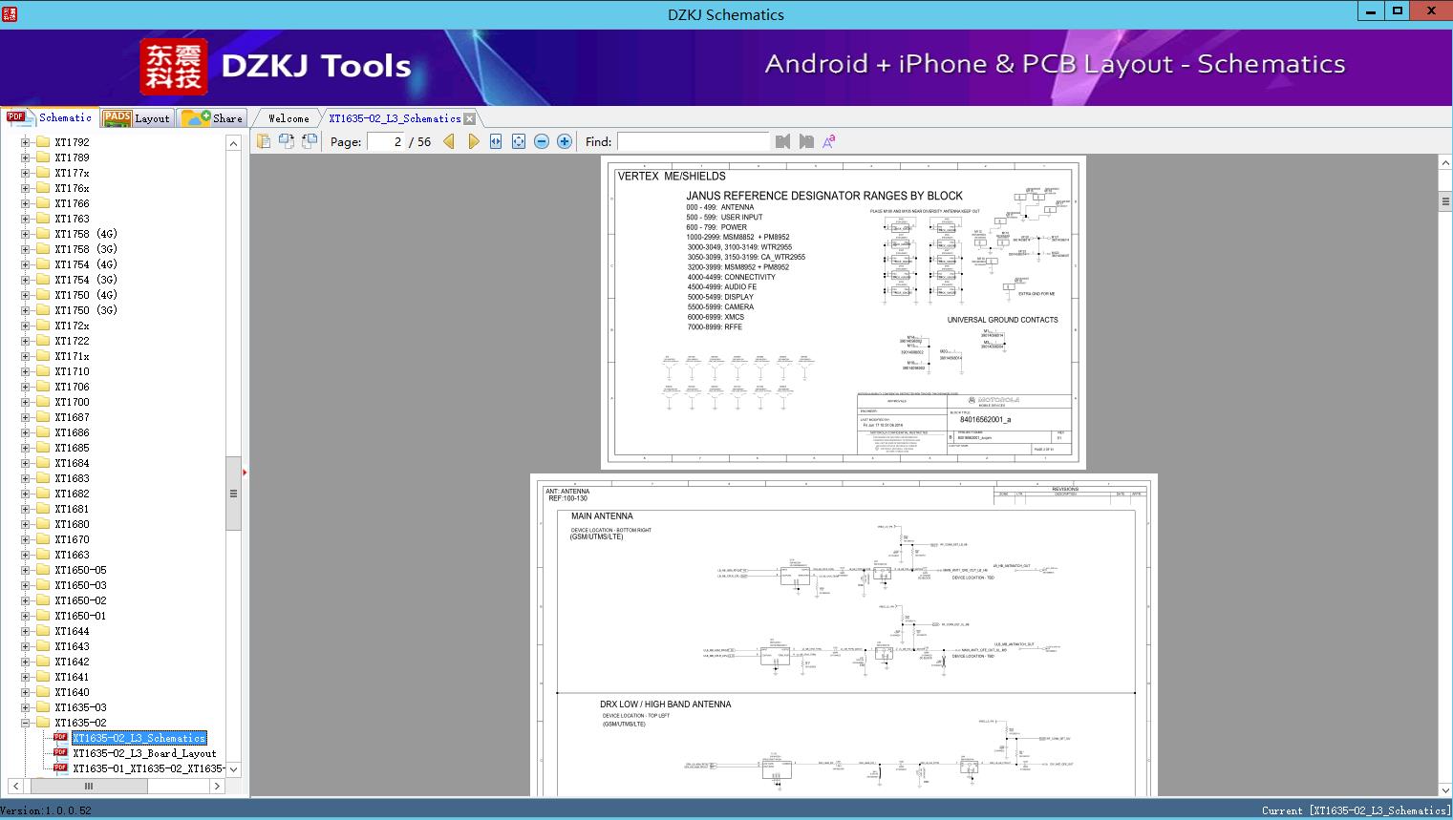Click the PDF icon of XT1635-02_L3_Schematics file
The width and height of the screenshot is (1453, 820).
coord(61,738)
